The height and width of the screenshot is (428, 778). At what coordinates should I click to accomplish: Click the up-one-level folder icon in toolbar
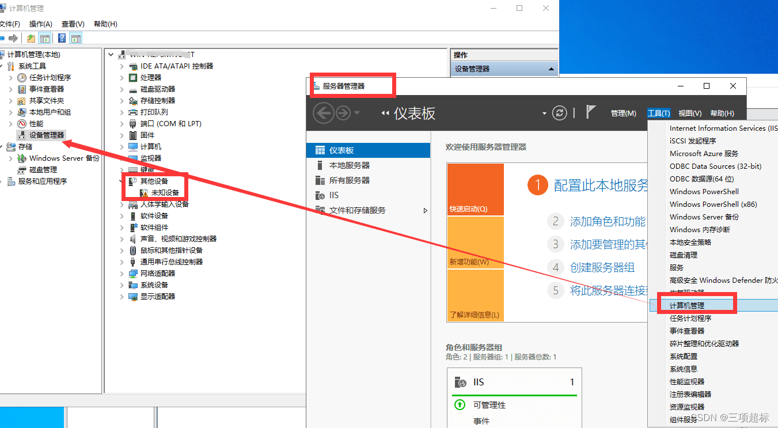pos(30,38)
